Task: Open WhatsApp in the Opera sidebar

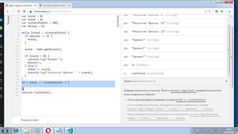Action: [x=1, y=28]
